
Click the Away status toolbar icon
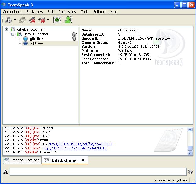(x=9, y=20)
